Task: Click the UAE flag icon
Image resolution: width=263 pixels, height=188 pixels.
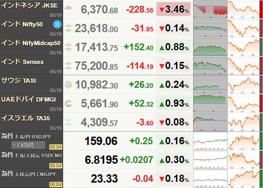Action: click(68, 103)
